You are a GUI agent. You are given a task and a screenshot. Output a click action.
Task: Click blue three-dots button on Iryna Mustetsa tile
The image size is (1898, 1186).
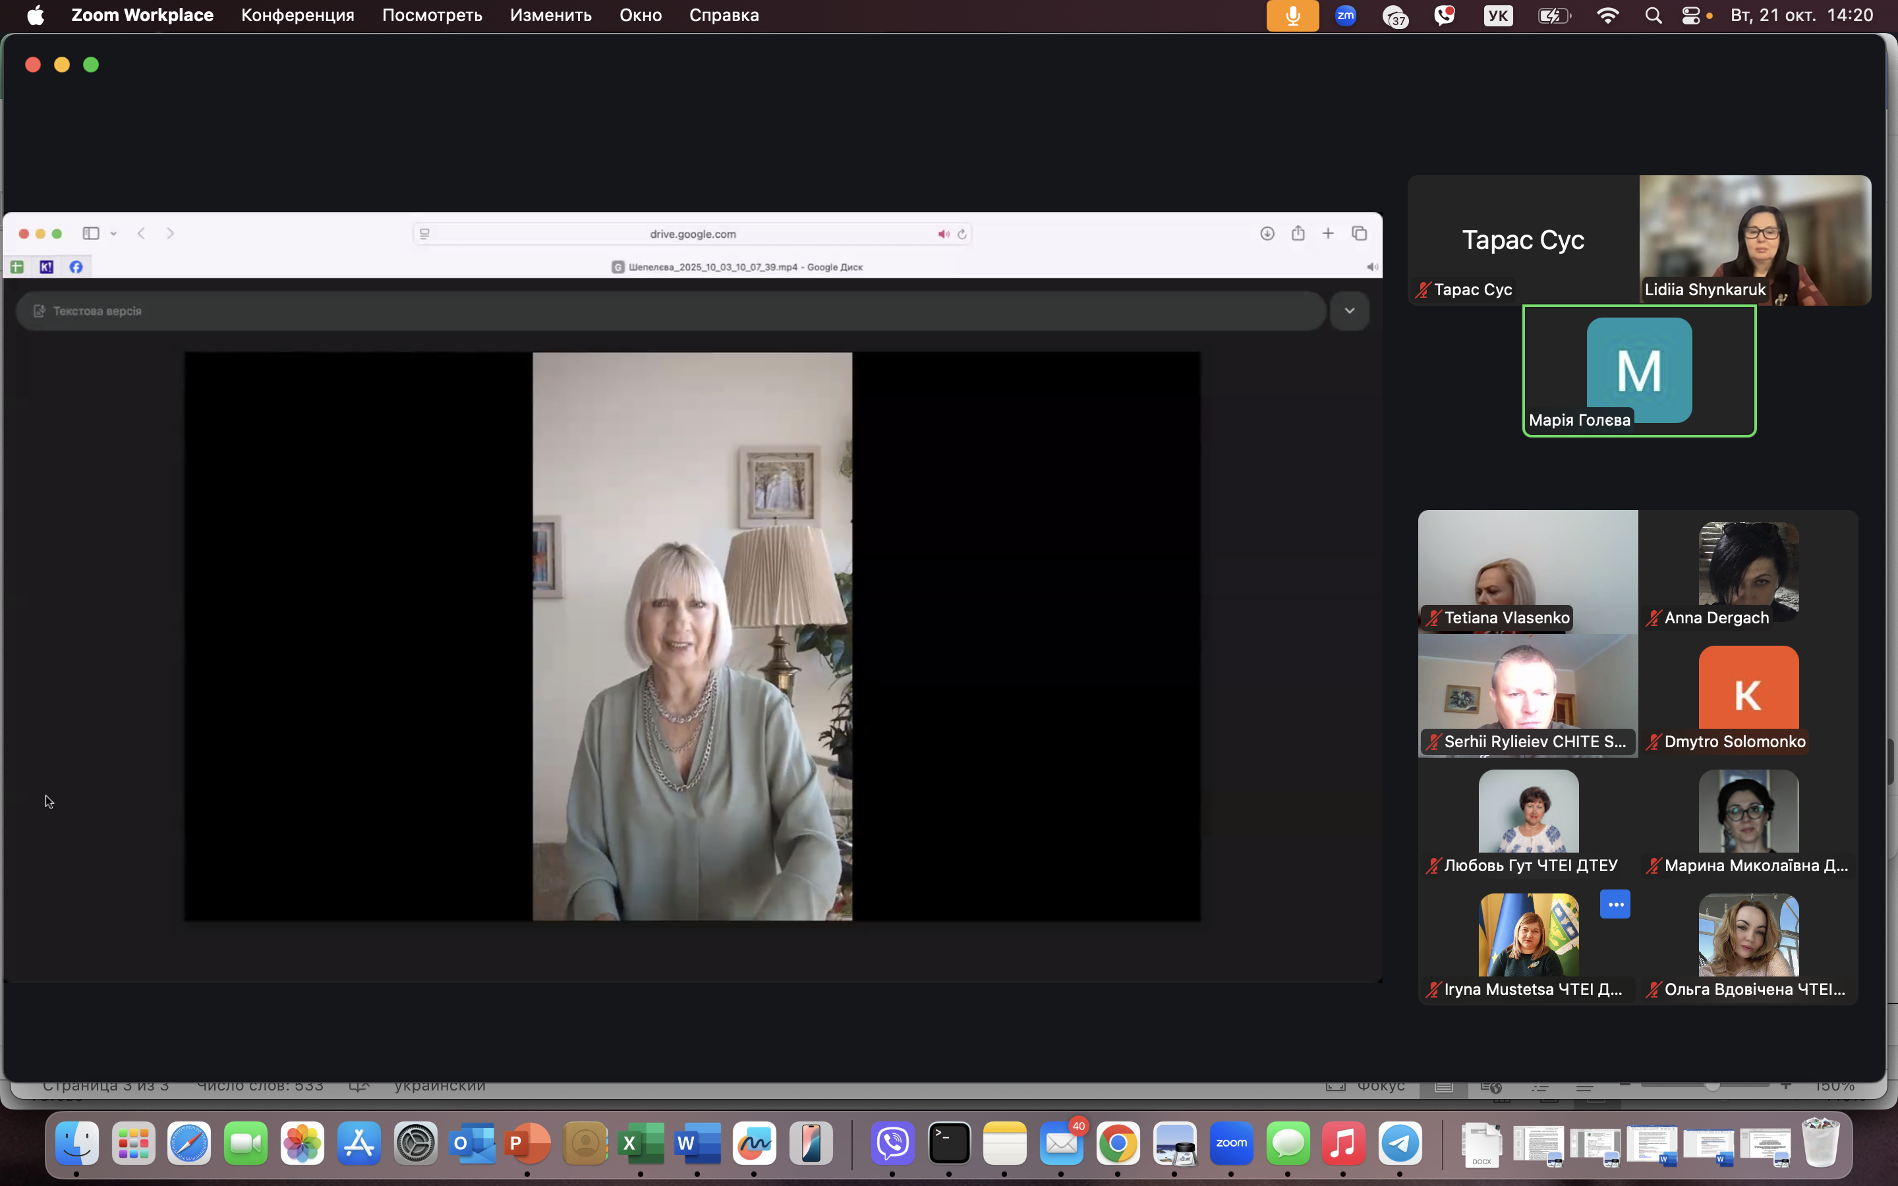1614,905
